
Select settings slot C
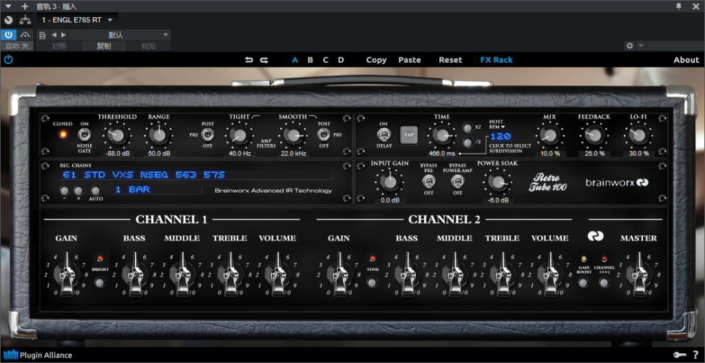[326, 60]
